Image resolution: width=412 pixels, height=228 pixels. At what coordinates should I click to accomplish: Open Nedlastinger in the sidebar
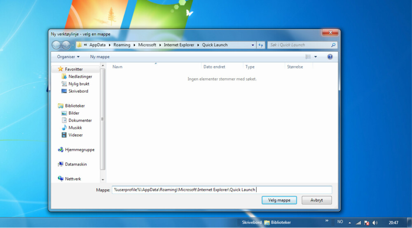pos(80,77)
